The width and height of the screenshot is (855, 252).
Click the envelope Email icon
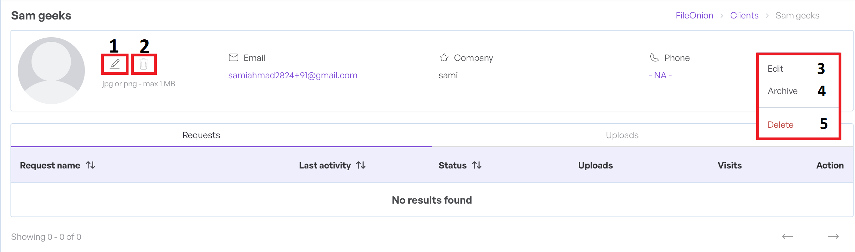[x=233, y=57]
